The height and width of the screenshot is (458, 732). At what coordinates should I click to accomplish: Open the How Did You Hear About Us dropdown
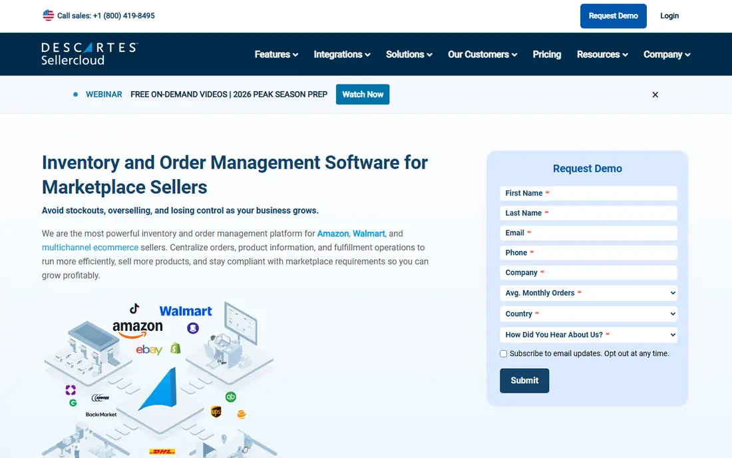click(588, 335)
